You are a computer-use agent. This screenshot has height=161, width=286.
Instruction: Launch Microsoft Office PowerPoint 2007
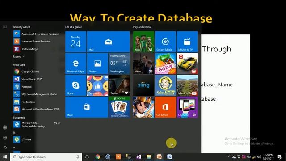pyautogui.click(x=37, y=109)
